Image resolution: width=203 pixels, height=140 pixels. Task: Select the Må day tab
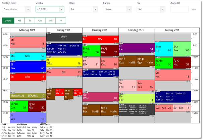pyautogui.click(x=19, y=21)
